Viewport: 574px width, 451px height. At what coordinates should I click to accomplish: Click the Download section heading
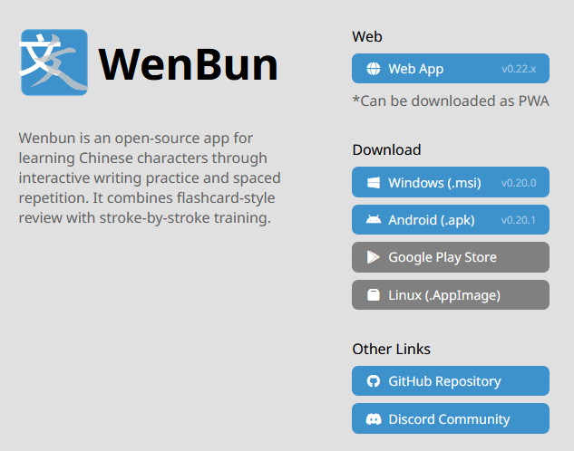tap(386, 149)
